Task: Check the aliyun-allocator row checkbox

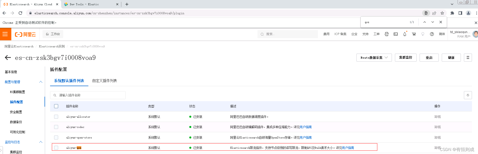Action: (x=56, y=117)
